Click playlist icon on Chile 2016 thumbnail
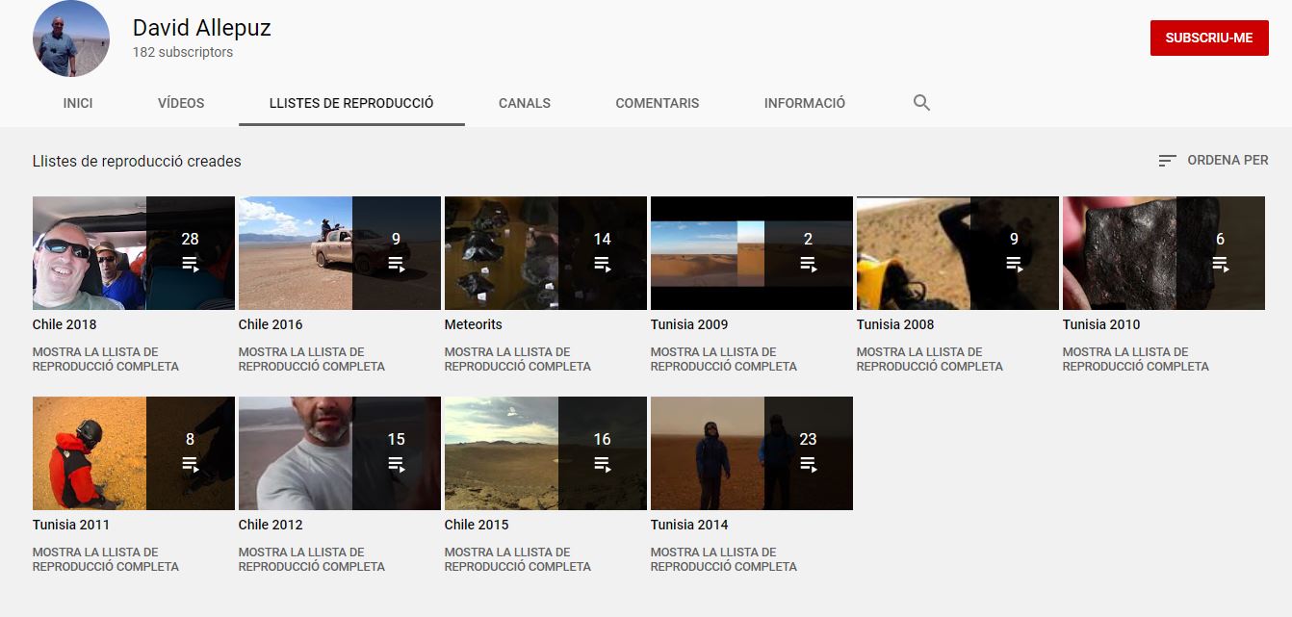 pos(396,263)
